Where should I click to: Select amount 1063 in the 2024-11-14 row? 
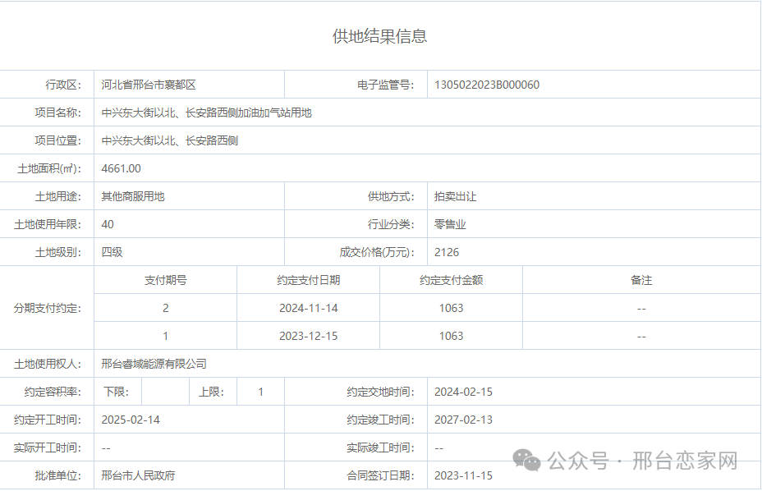pos(452,308)
